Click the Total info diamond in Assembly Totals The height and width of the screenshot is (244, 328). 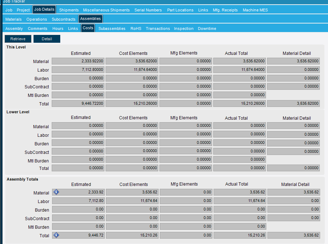pos(56,235)
